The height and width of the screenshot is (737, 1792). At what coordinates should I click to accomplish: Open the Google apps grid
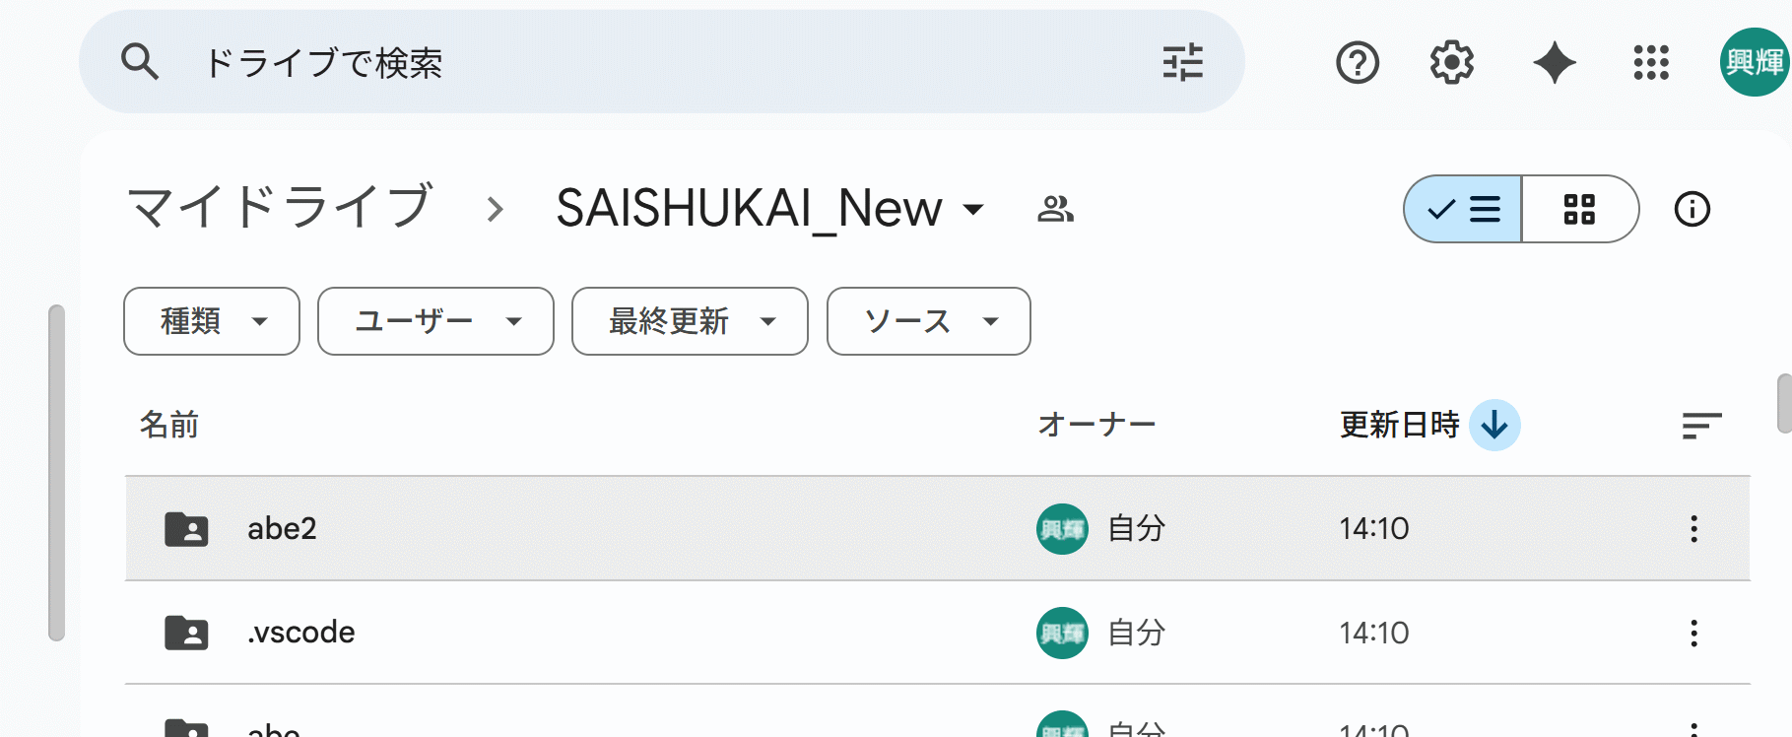coord(1650,62)
